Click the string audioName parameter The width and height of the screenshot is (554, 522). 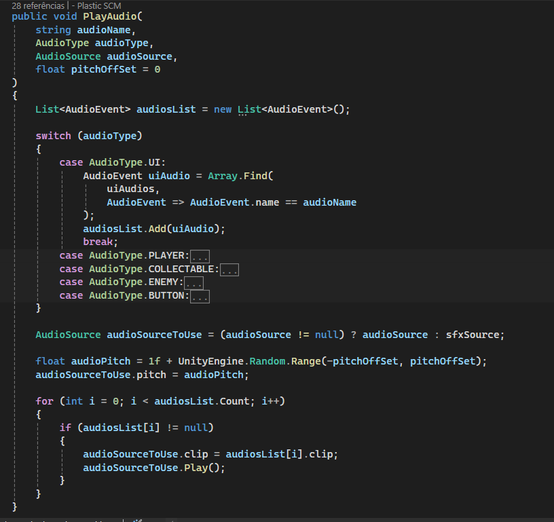pos(86,30)
